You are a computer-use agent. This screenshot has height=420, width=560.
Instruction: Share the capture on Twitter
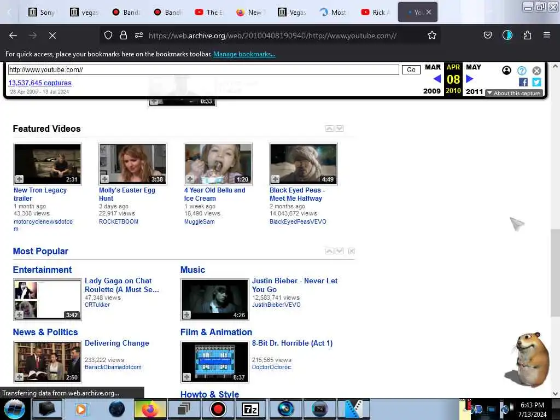click(536, 82)
